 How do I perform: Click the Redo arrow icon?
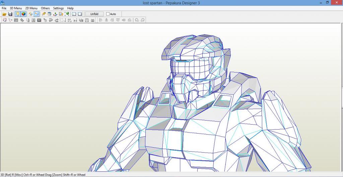tap(56, 20)
